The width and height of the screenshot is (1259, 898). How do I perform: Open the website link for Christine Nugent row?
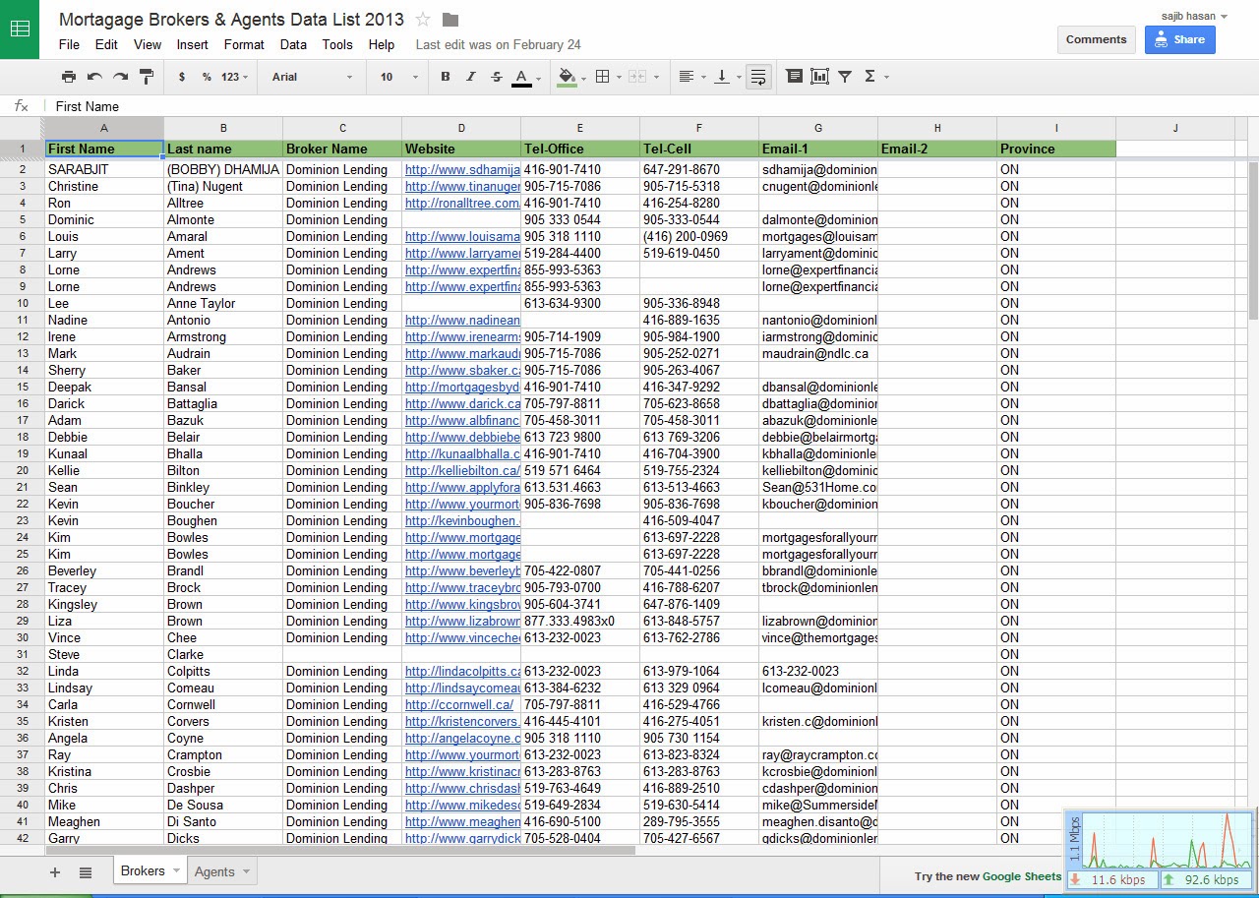[462, 186]
